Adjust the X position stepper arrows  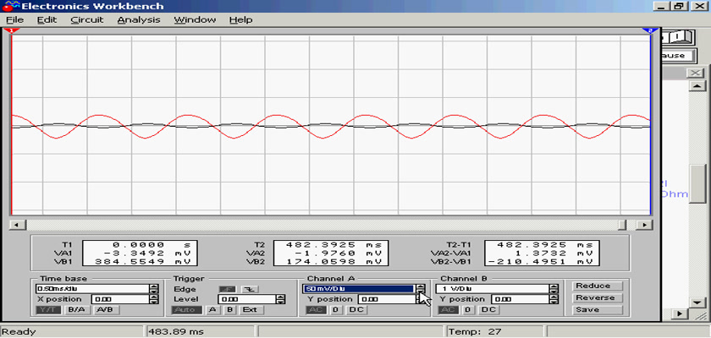155,299
